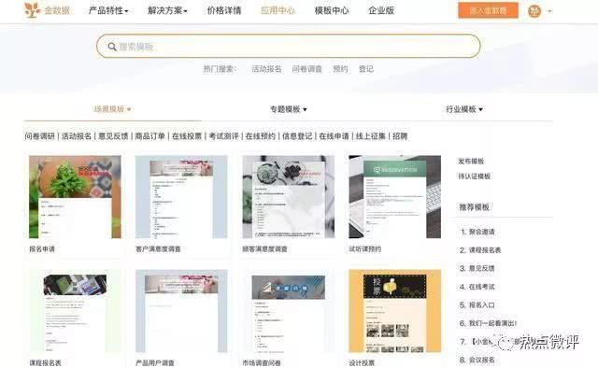Go to 价格详情 page
This screenshot has width=598, height=368.
click(224, 10)
